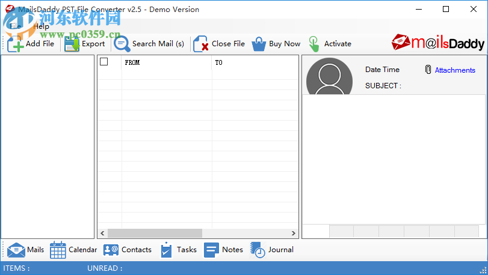
Task: Open the Contacts card icon
Action: 111,250
